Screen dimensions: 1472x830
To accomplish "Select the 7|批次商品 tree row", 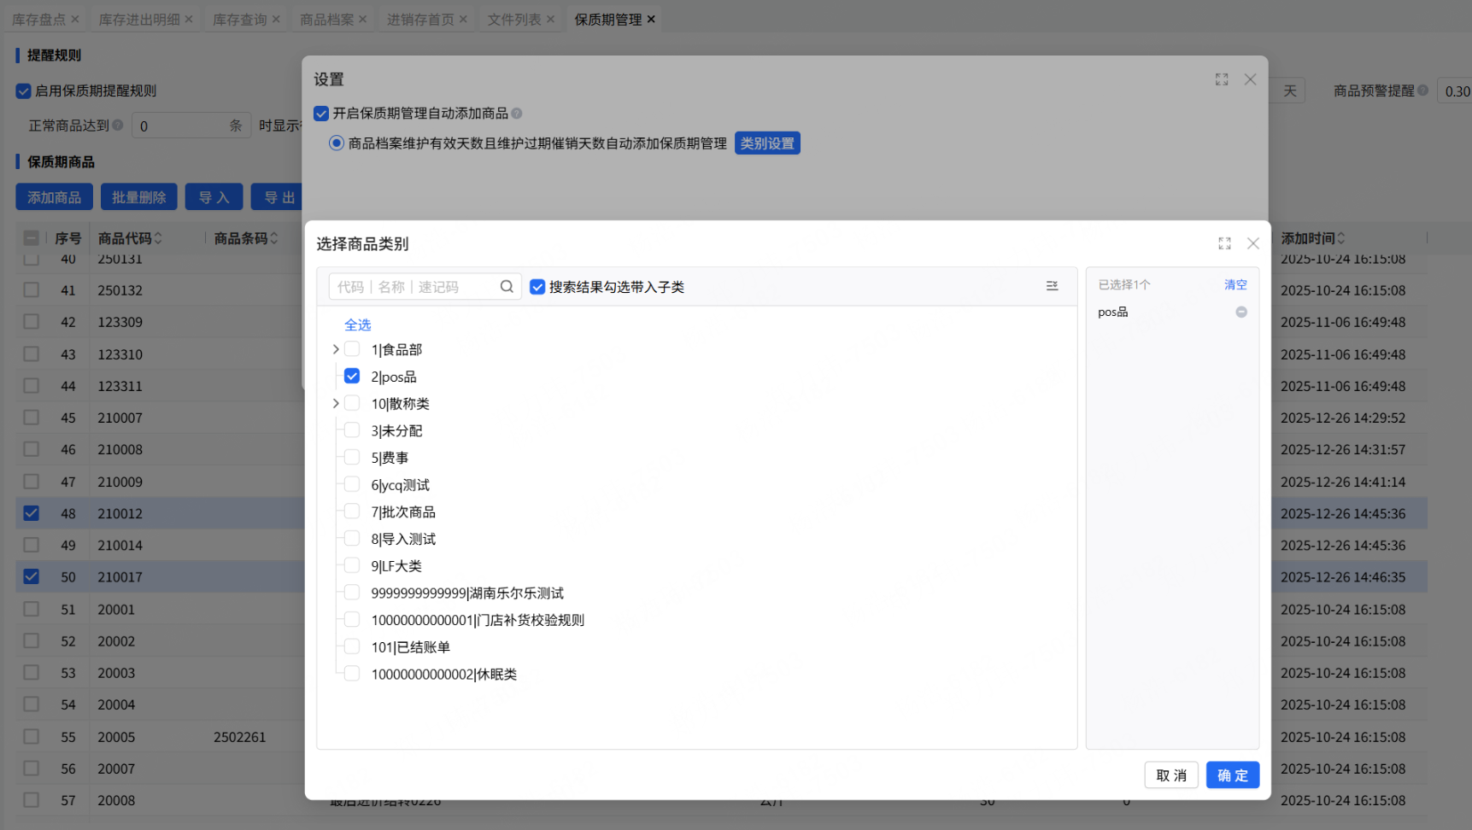I will pyautogui.click(x=403, y=511).
